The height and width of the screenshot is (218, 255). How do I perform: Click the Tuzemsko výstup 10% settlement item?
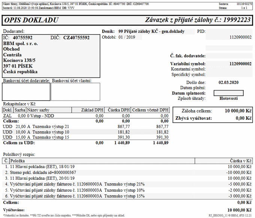(x=77, y=190)
